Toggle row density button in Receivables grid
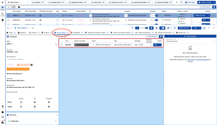This screenshot has height=125, width=217. 161,37
